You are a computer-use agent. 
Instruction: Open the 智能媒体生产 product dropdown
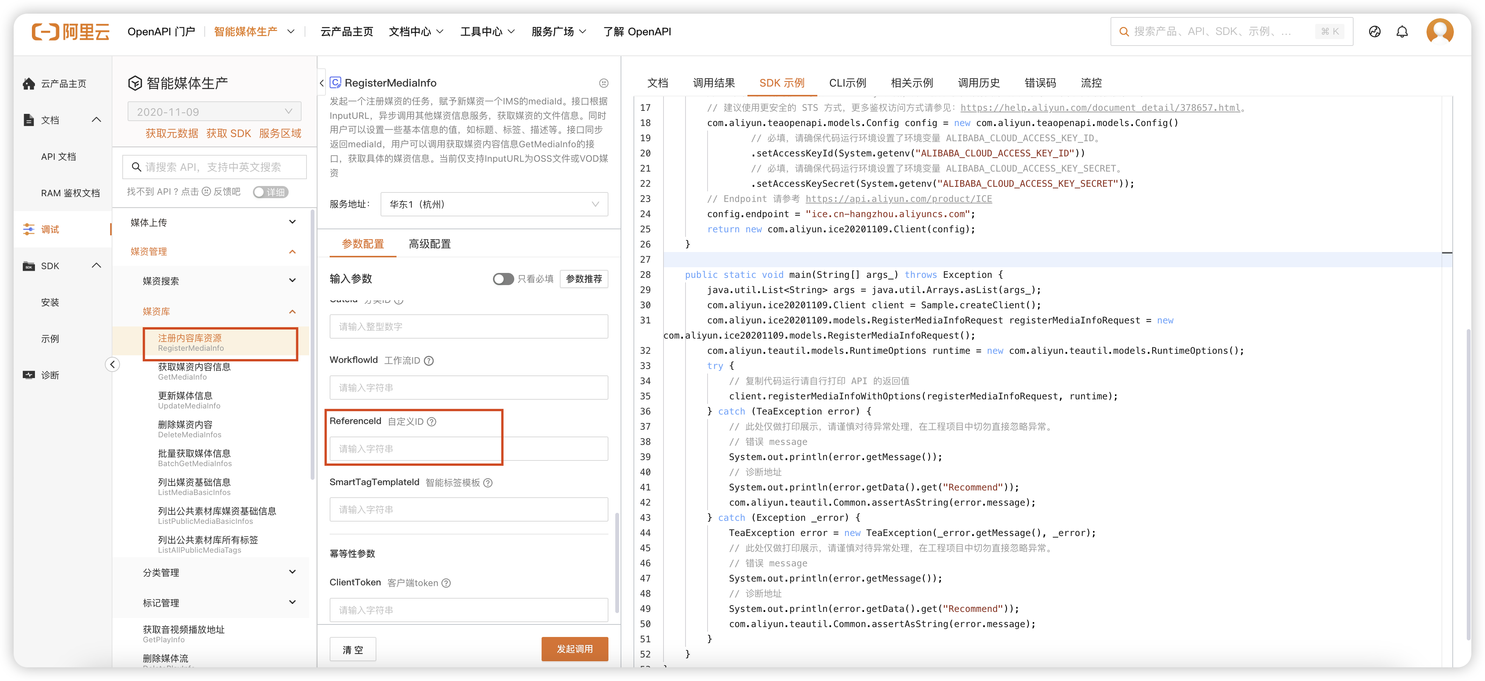[x=254, y=32]
